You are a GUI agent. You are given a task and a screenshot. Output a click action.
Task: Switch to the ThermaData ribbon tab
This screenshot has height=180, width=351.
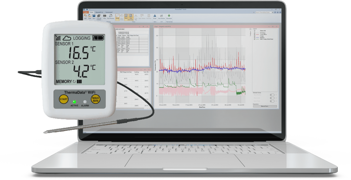coord(109,12)
